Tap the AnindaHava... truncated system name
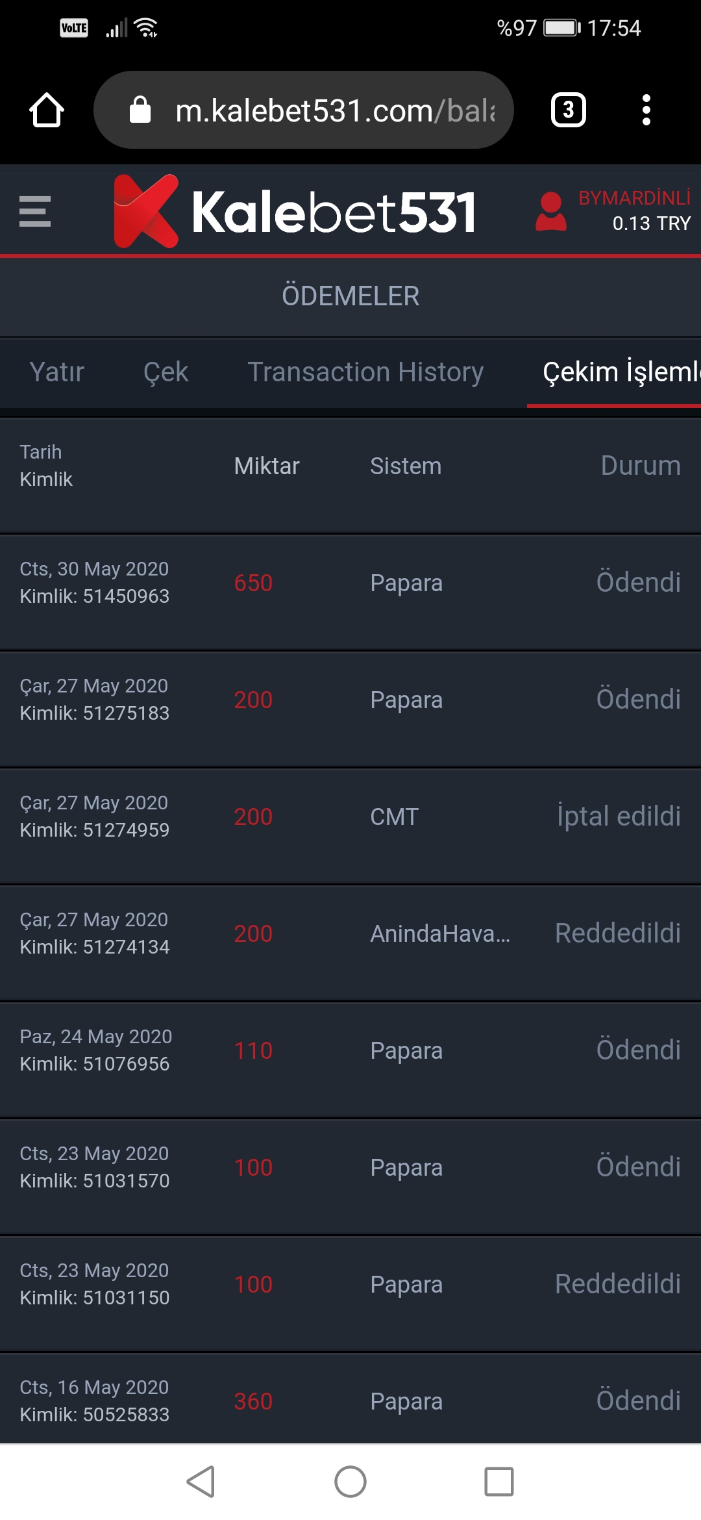Image resolution: width=701 pixels, height=1520 pixels. click(439, 933)
